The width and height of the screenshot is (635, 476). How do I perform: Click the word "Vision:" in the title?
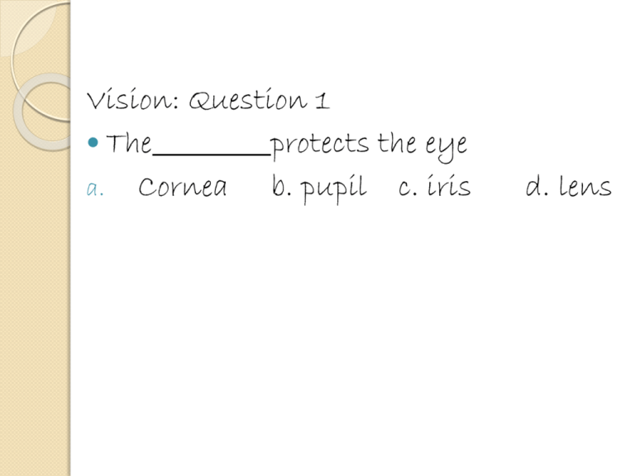(x=132, y=99)
